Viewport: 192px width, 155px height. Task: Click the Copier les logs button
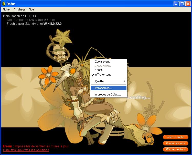175,143
